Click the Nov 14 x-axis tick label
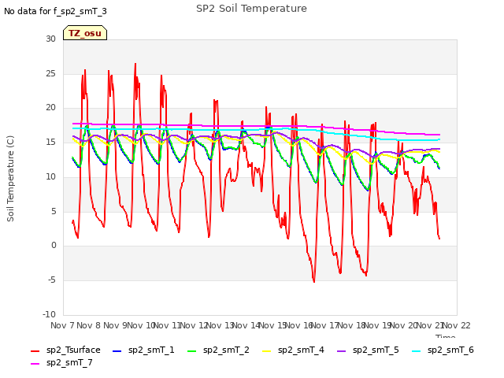 pos(246,325)
